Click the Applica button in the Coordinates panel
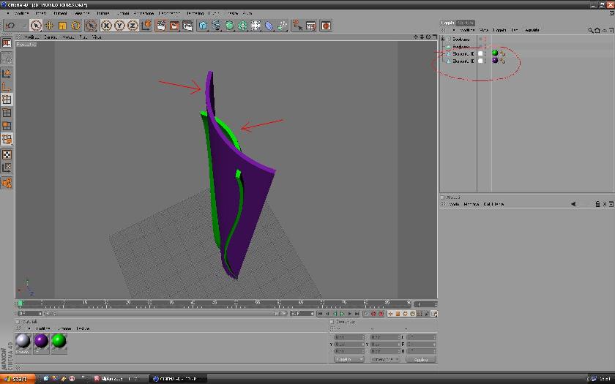The height and width of the screenshot is (384, 615). (x=421, y=359)
